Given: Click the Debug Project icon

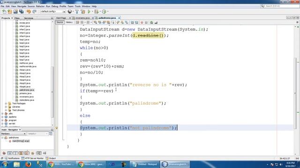Looking at the screenshot, I should [97, 12].
